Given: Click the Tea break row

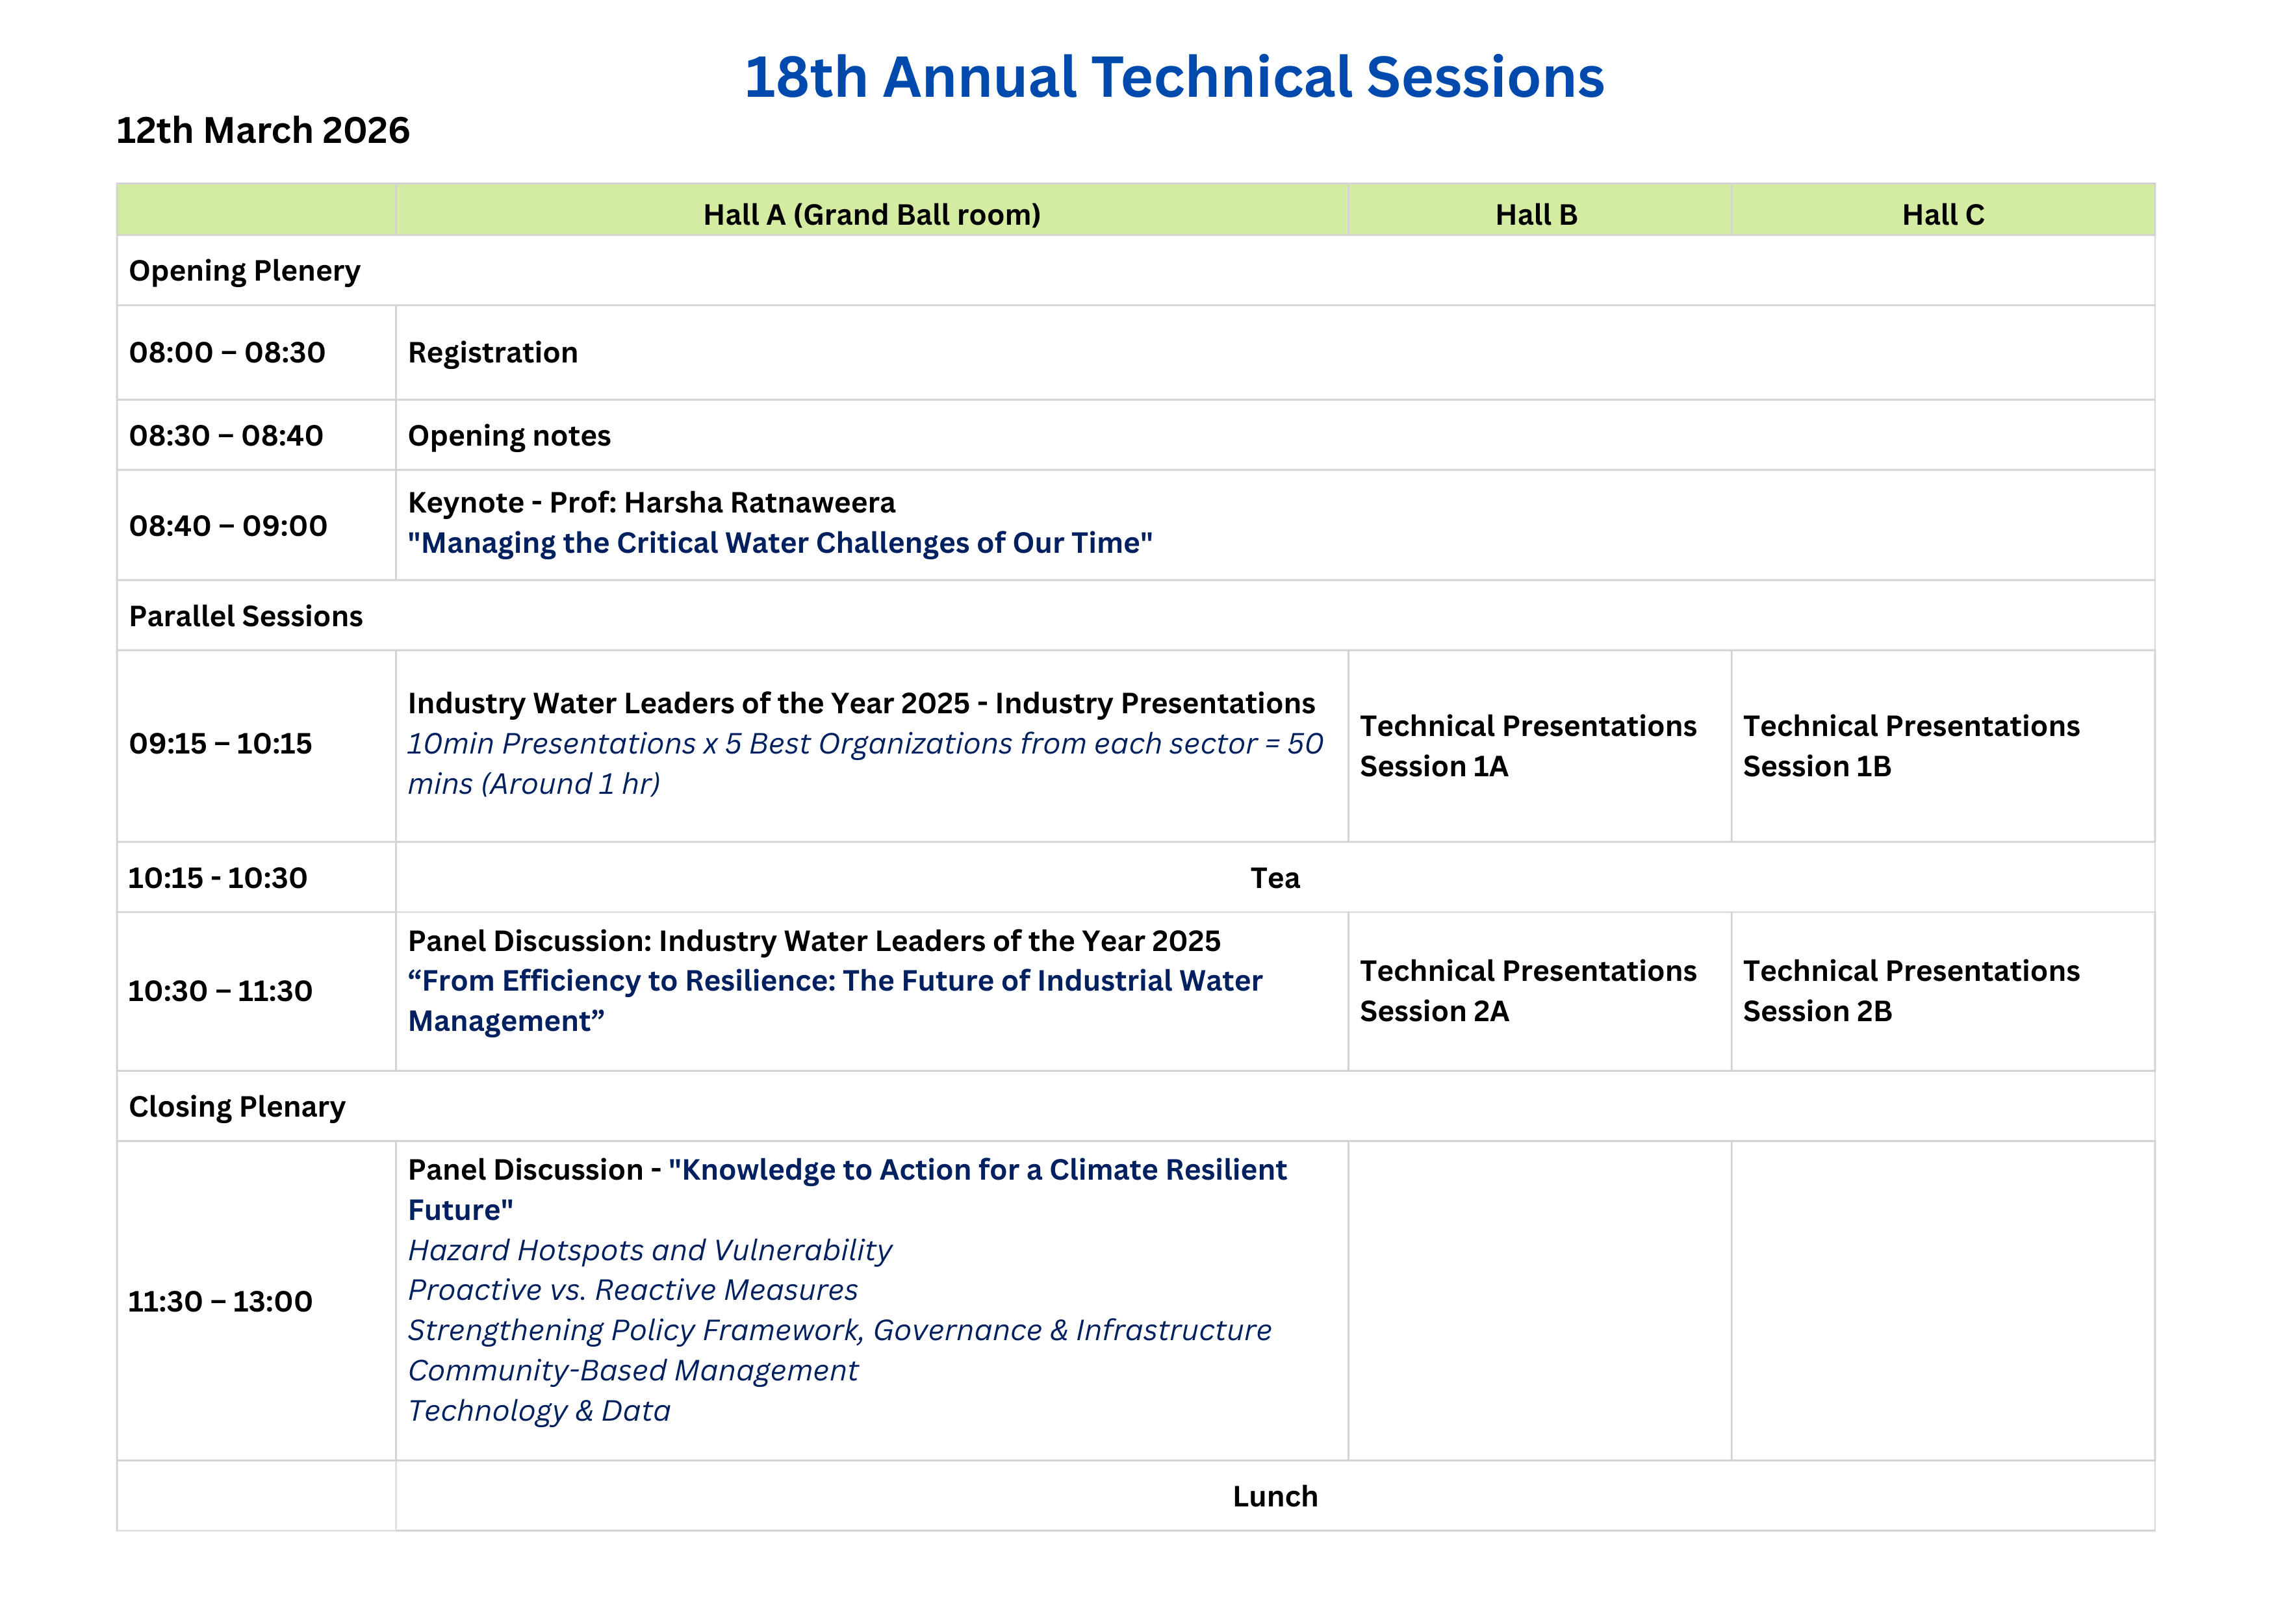Looking at the screenshot, I should click(x=1274, y=878).
